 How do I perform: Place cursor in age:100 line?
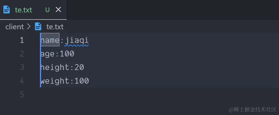[57, 54]
